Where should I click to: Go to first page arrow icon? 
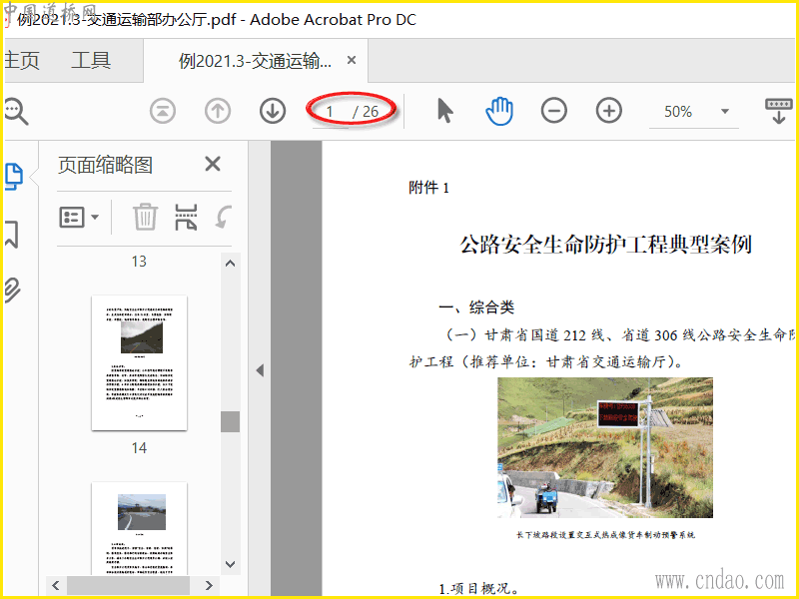[x=163, y=111]
